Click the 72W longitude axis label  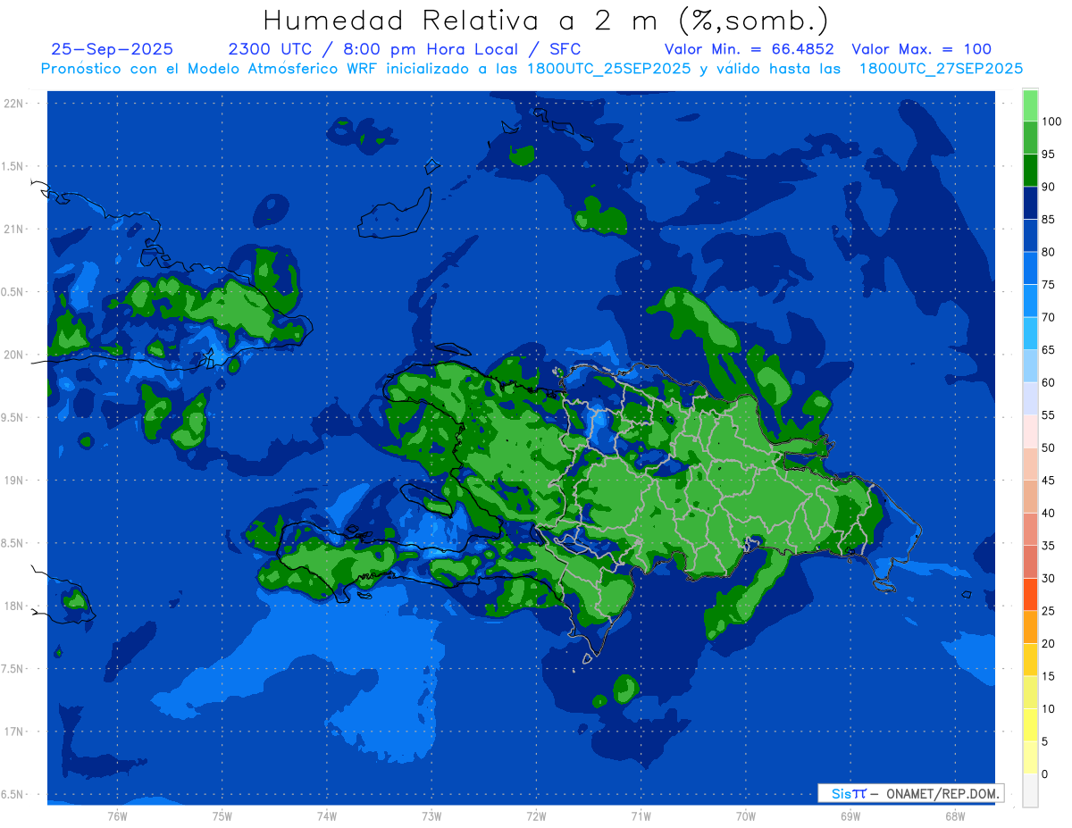point(536,815)
